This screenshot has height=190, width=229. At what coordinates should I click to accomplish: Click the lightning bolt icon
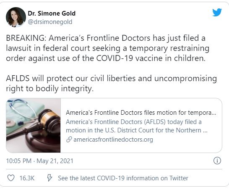(x=49, y=178)
